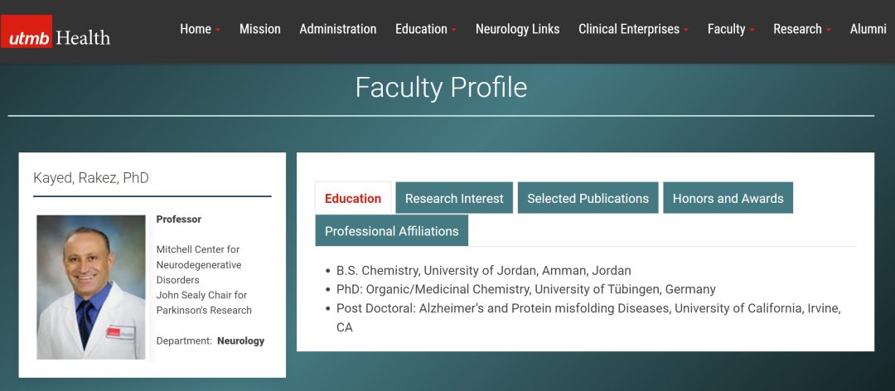
Task: View the Honors and Awards tab
Action: click(x=728, y=198)
